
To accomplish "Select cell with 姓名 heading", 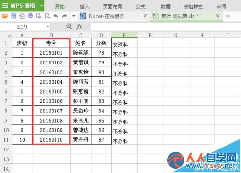I will click(80, 43).
